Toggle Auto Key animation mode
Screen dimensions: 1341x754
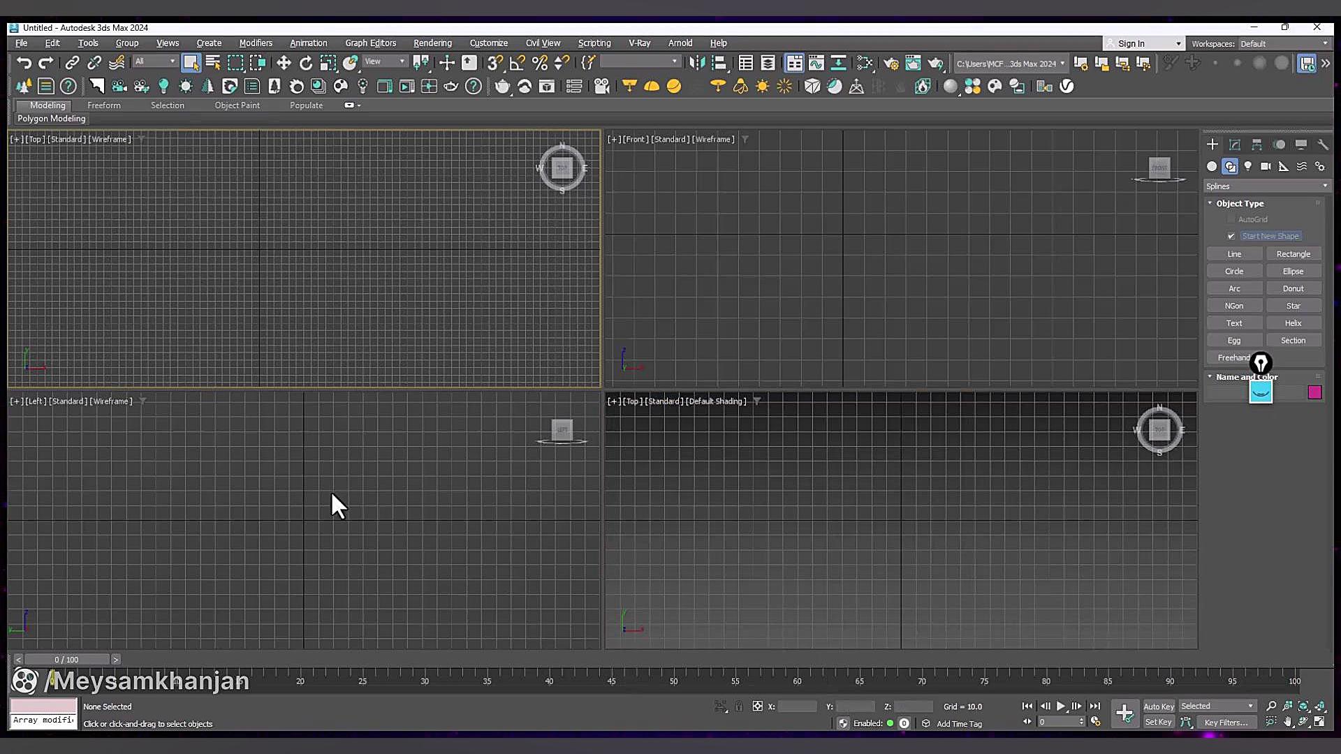click(1158, 707)
